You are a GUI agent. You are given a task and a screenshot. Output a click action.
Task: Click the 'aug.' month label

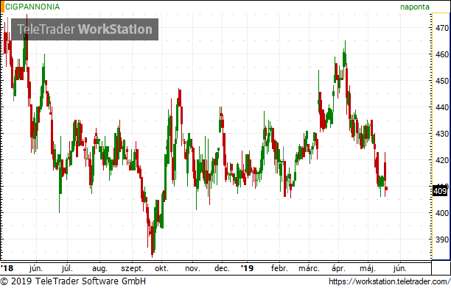pyautogui.click(x=99, y=269)
